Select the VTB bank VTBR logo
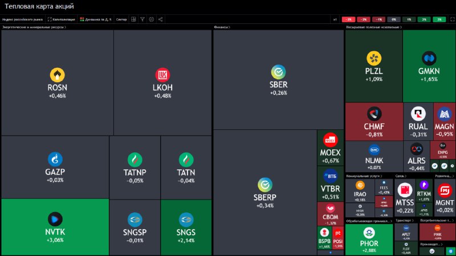The width and height of the screenshot is (456, 256). 331,176
